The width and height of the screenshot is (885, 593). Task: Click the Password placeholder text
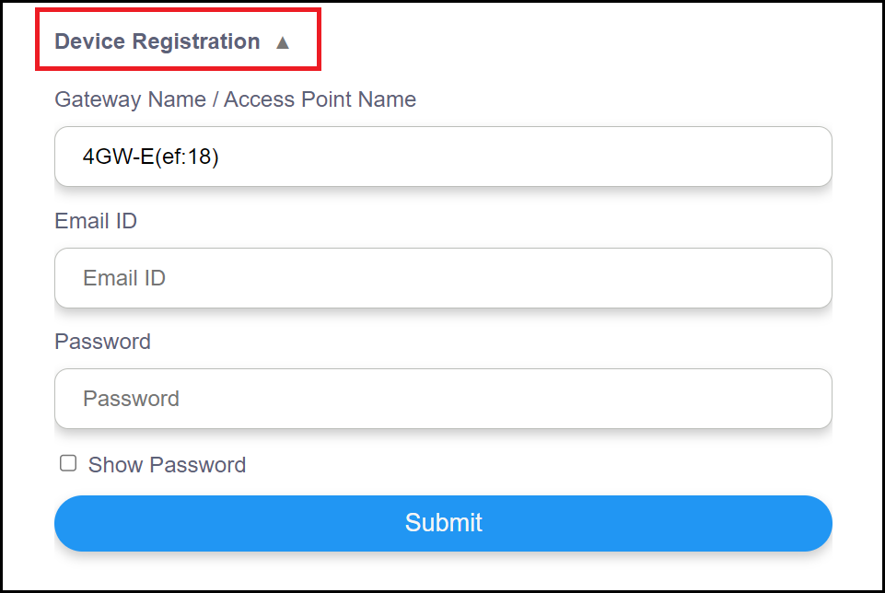coord(131,399)
